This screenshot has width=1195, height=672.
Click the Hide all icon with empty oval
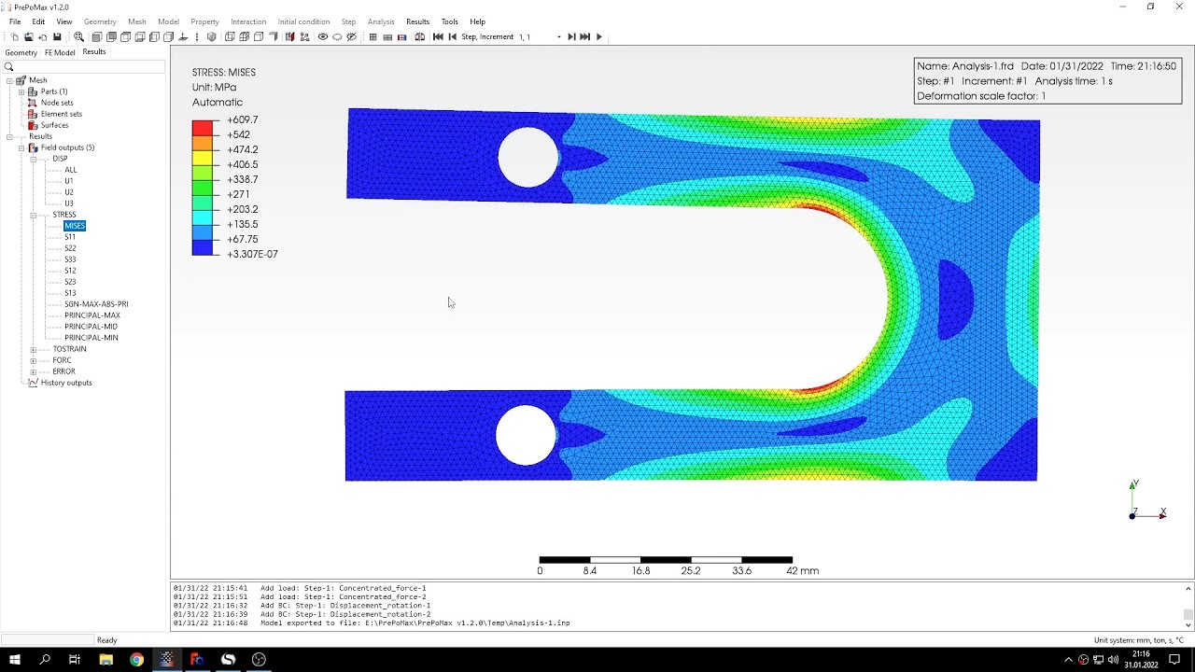click(337, 37)
